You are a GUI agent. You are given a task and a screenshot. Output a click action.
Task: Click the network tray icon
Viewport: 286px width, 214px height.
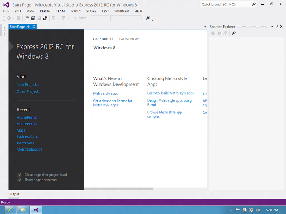coord(251,210)
